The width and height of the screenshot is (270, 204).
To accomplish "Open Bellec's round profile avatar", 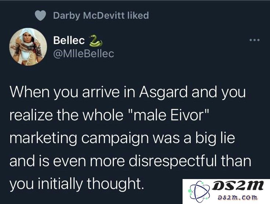I will point(28,47).
